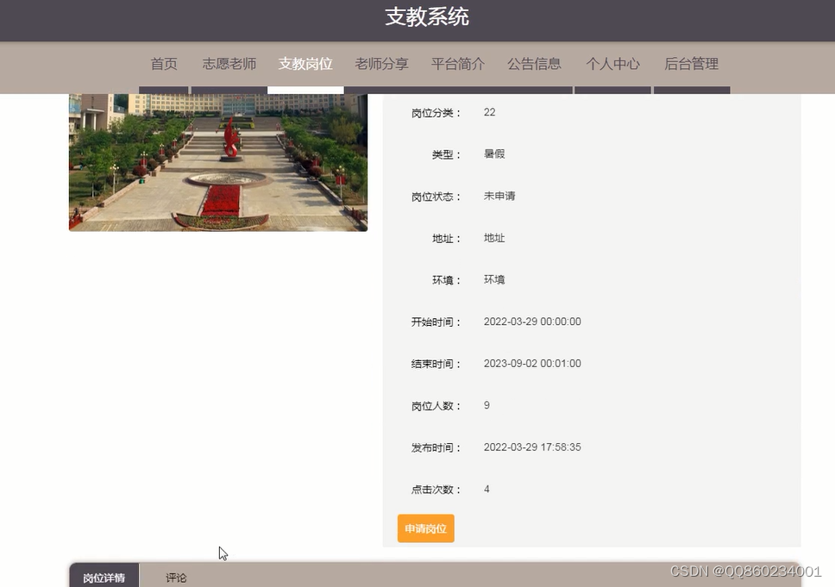Click the 结束时间 label
Image resolution: width=835 pixels, height=587 pixels.
pyautogui.click(x=436, y=364)
